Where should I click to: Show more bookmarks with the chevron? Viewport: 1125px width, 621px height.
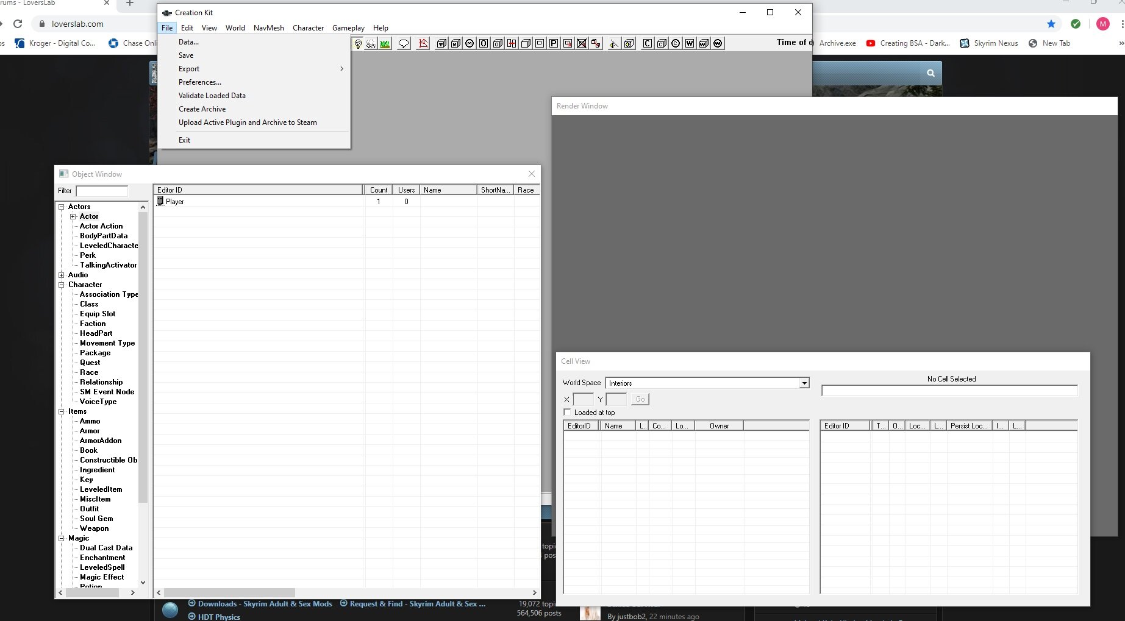(x=1121, y=43)
